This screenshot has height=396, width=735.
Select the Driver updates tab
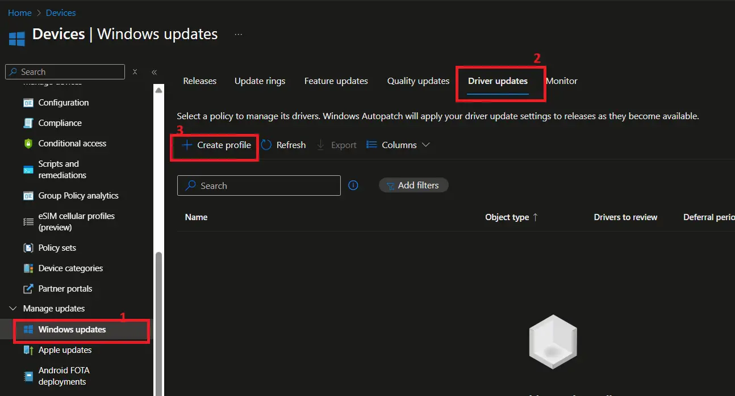tap(498, 81)
